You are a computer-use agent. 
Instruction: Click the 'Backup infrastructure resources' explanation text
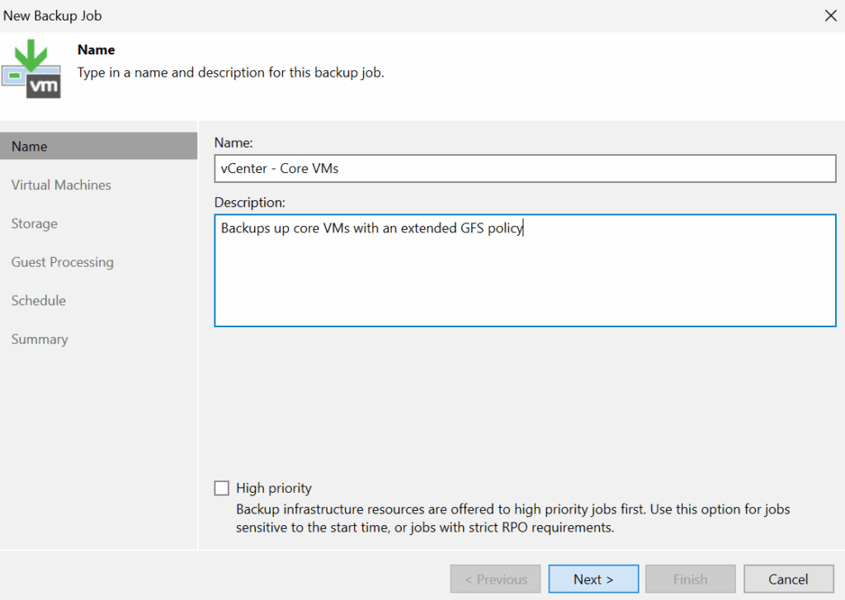coord(513,518)
